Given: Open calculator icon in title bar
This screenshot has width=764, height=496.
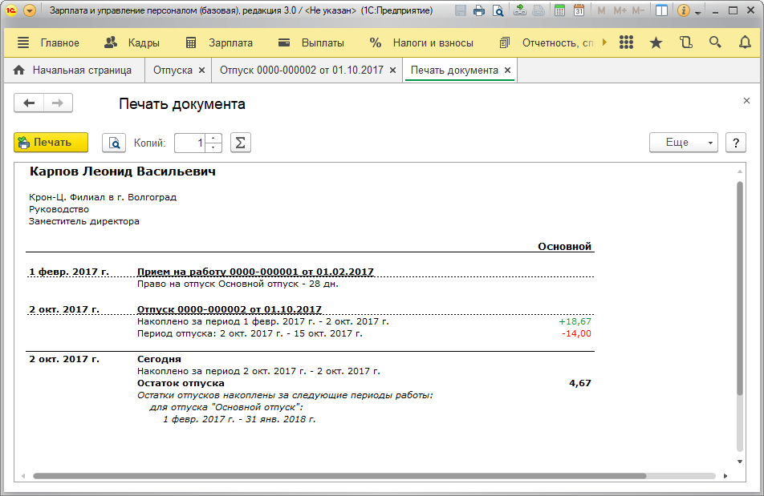Looking at the screenshot, I should point(560,10).
